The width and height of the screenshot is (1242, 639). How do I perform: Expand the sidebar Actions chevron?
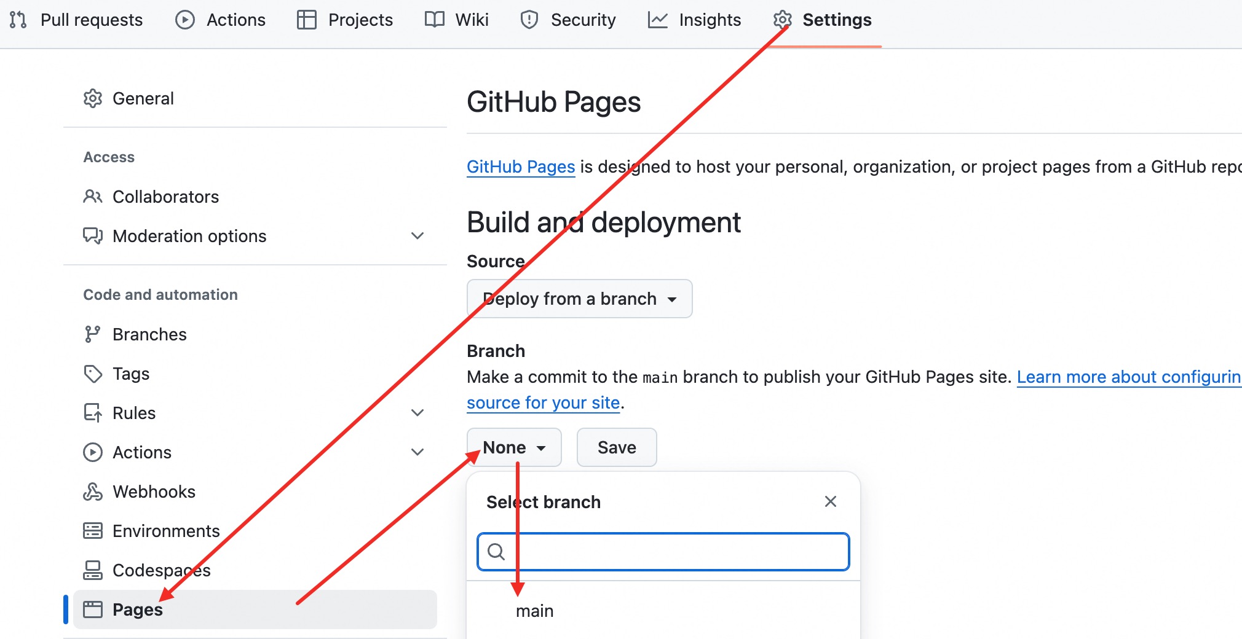click(417, 452)
